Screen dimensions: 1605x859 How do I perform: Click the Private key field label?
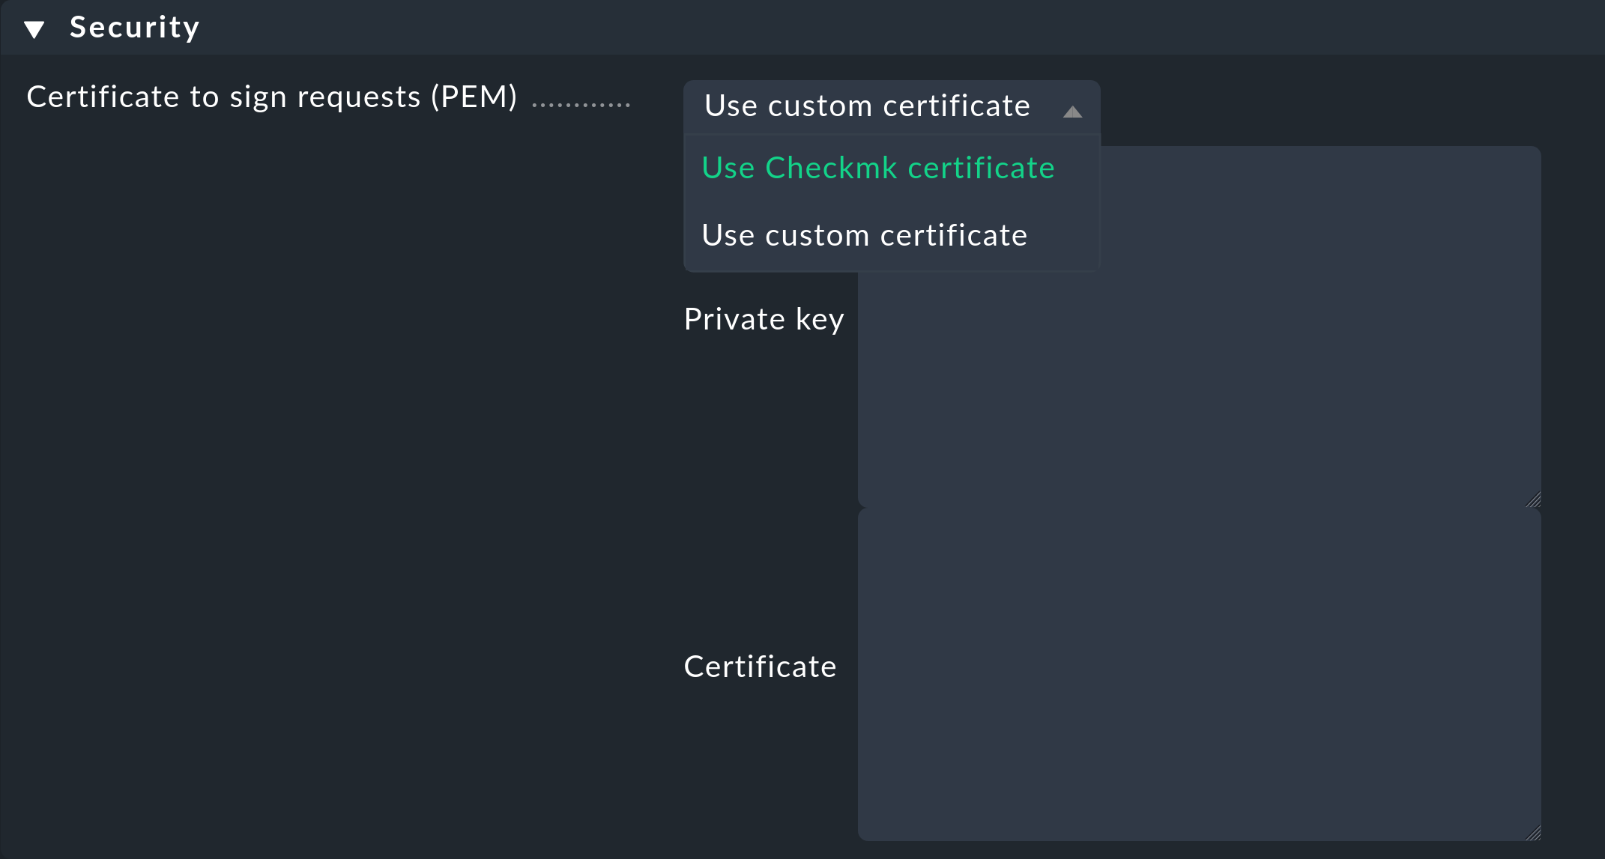click(764, 318)
